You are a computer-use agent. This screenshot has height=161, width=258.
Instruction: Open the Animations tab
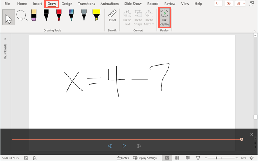tap(110, 4)
